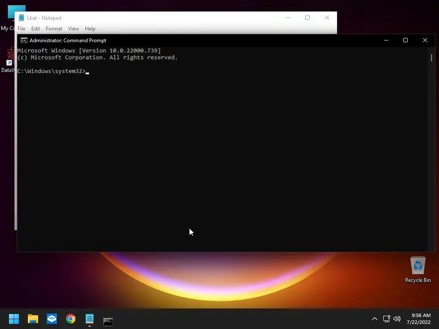Switch to Command Prompt via taskbar icon
The height and width of the screenshot is (329, 439).
click(x=108, y=322)
